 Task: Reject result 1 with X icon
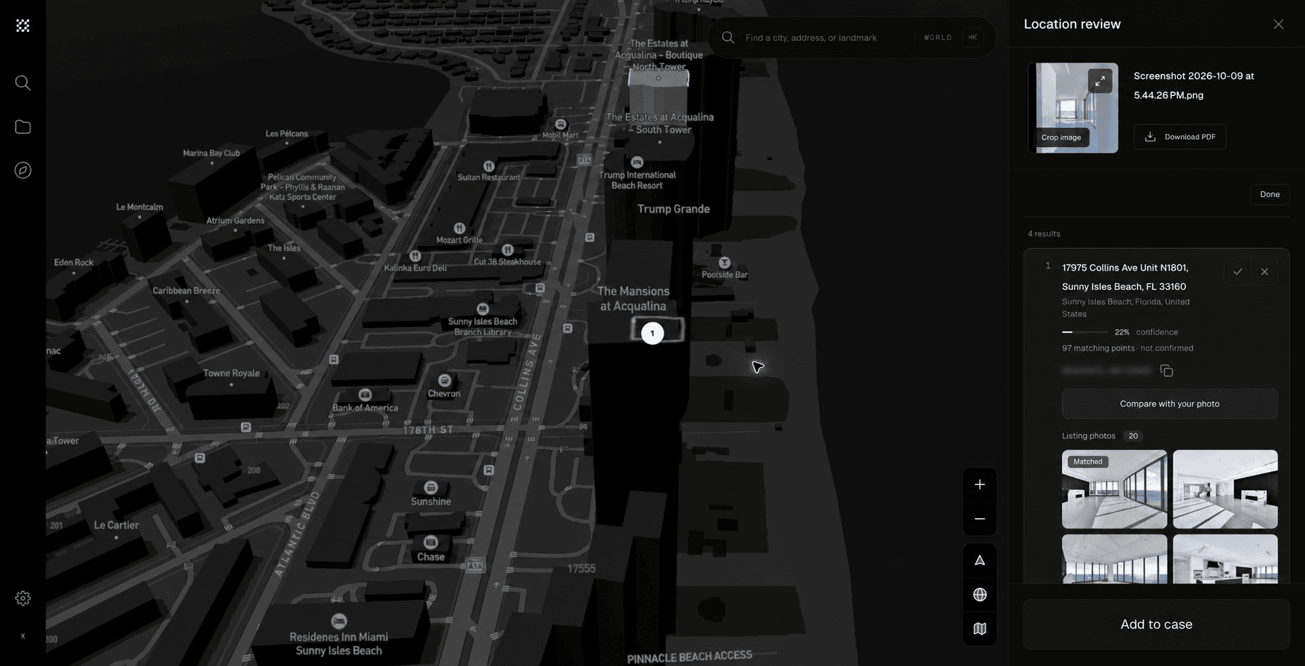click(x=1264, y=271)
